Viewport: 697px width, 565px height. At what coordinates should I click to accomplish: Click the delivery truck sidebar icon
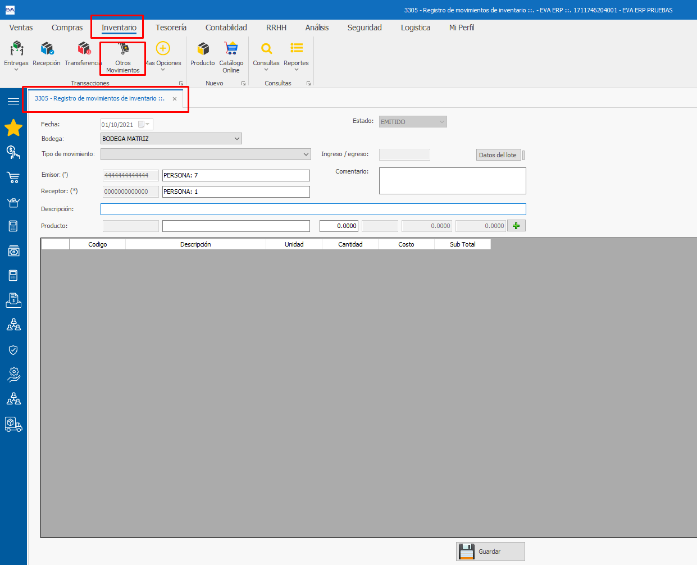[x=13, y=424]
